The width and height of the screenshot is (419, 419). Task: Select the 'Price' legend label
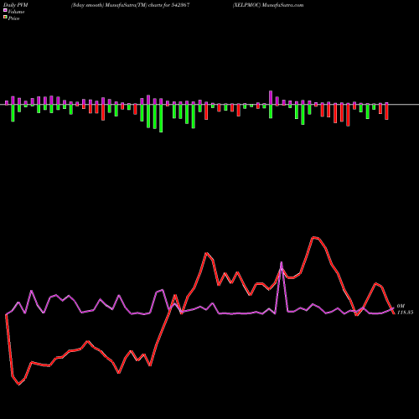pos(14,18)
